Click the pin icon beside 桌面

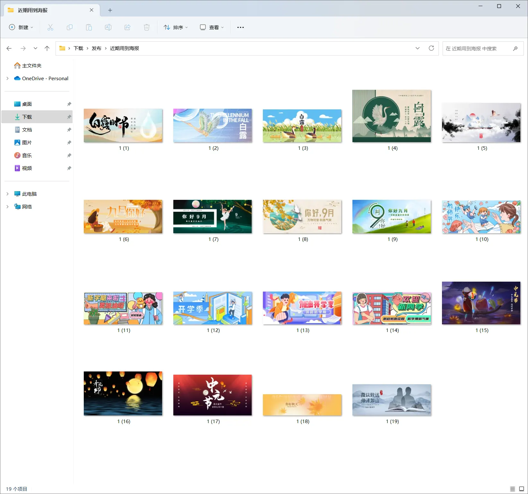69,104
